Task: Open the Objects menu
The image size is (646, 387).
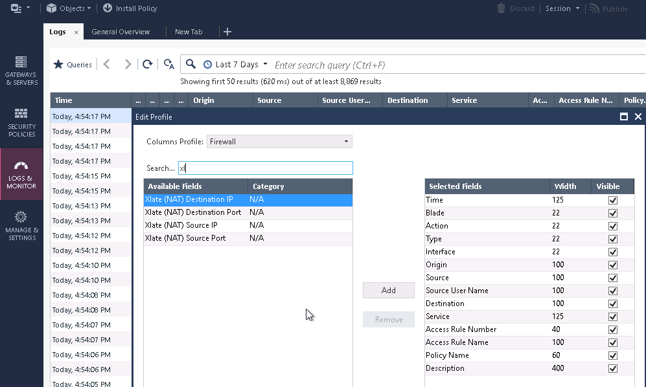Action: pyautogui.click(x=69, y=8)
